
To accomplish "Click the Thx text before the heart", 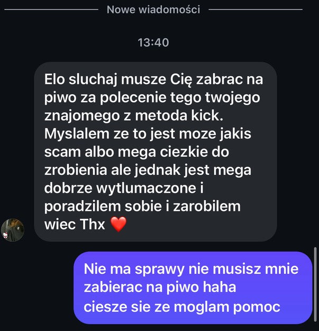I will click(93, 224).
